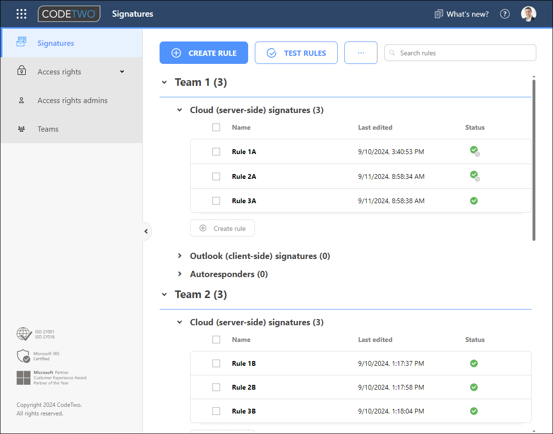553x434 pixels.
Task: Click Rule 3A green status checkmark
Action: [474, 201]
